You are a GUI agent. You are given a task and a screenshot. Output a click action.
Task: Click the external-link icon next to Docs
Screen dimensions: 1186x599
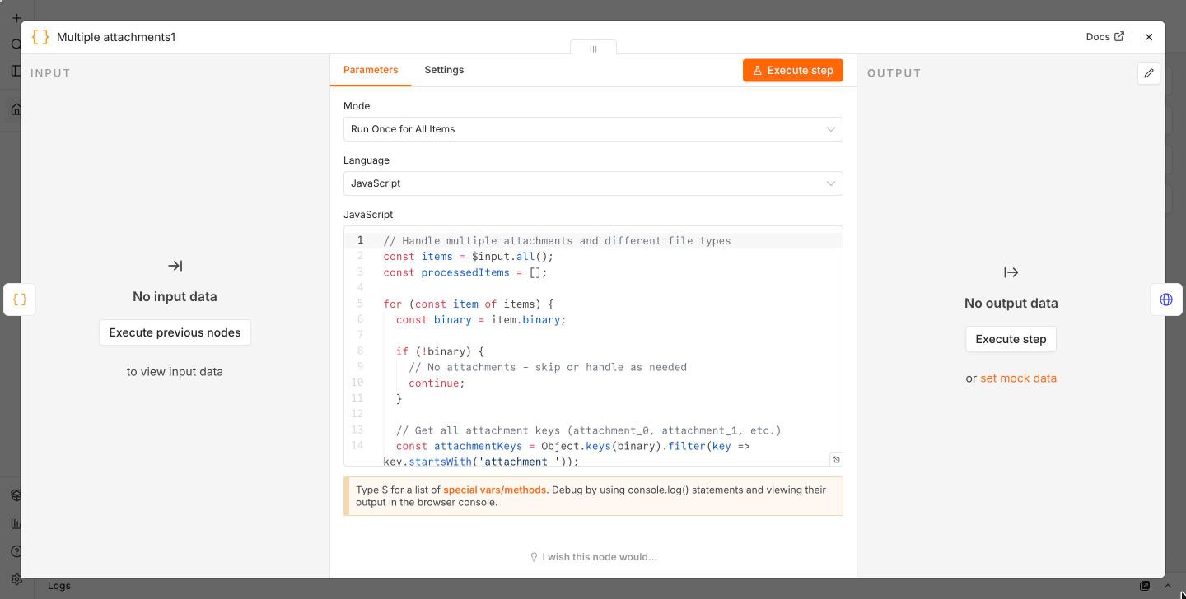click(x=1118, y=36)
